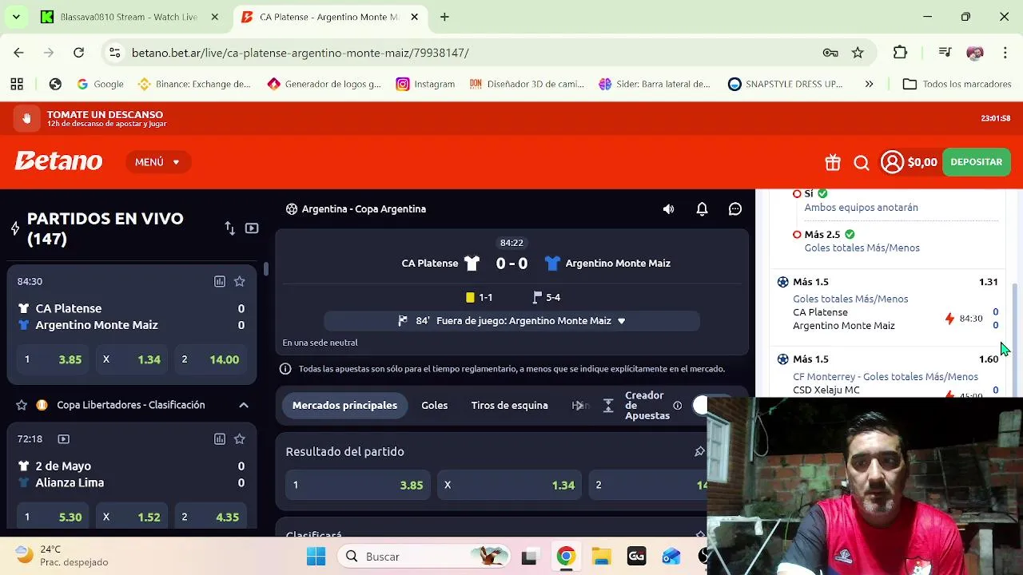1023x575 pixels.
Task: Open Chrome from the taskbar
Action: coord(566,557)
